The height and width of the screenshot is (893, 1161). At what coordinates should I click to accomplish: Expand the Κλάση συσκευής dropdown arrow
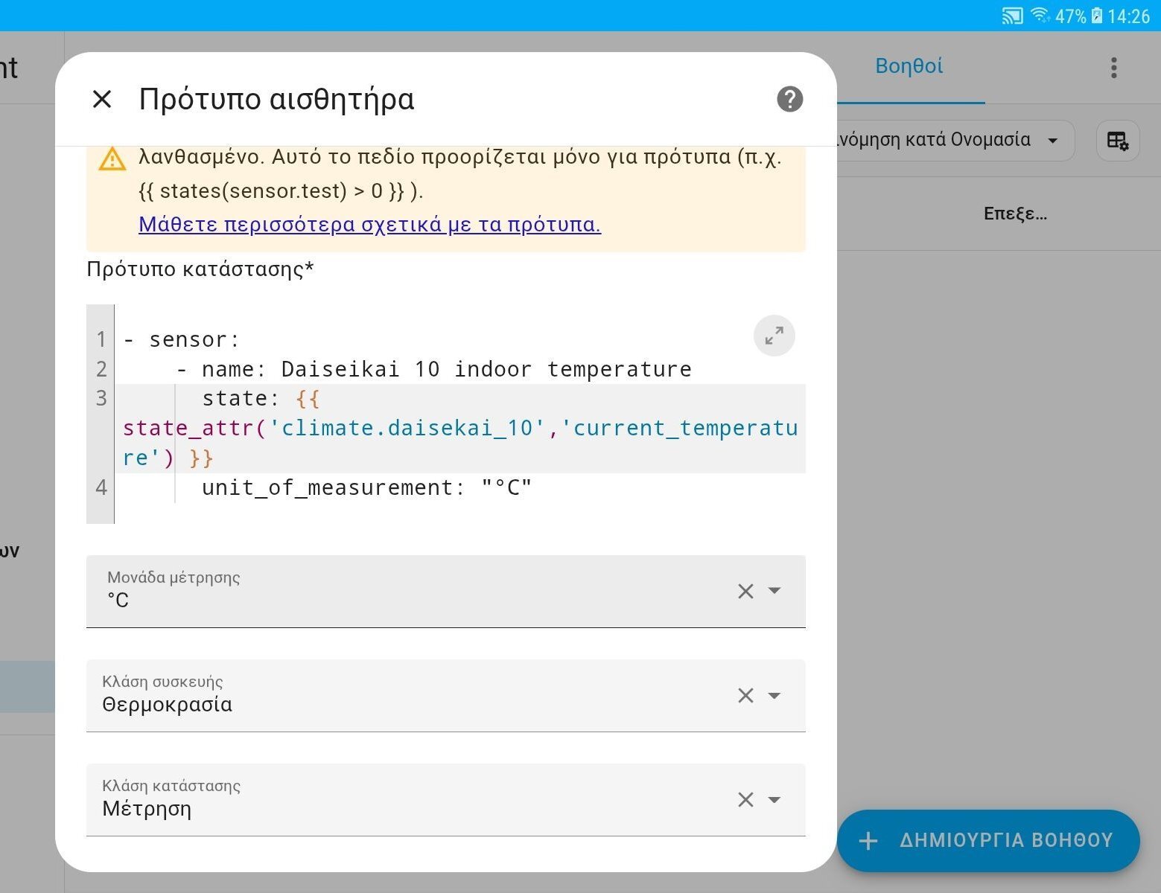pyautogui.click(x=774, y=696)
